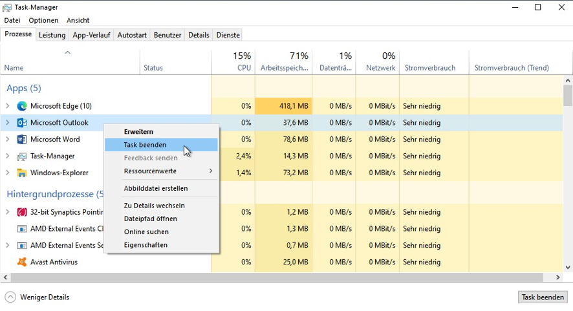Choose Abbilddatei erstellen in context menu
Viewport: 573px width, 311px height.
point(161,188)
